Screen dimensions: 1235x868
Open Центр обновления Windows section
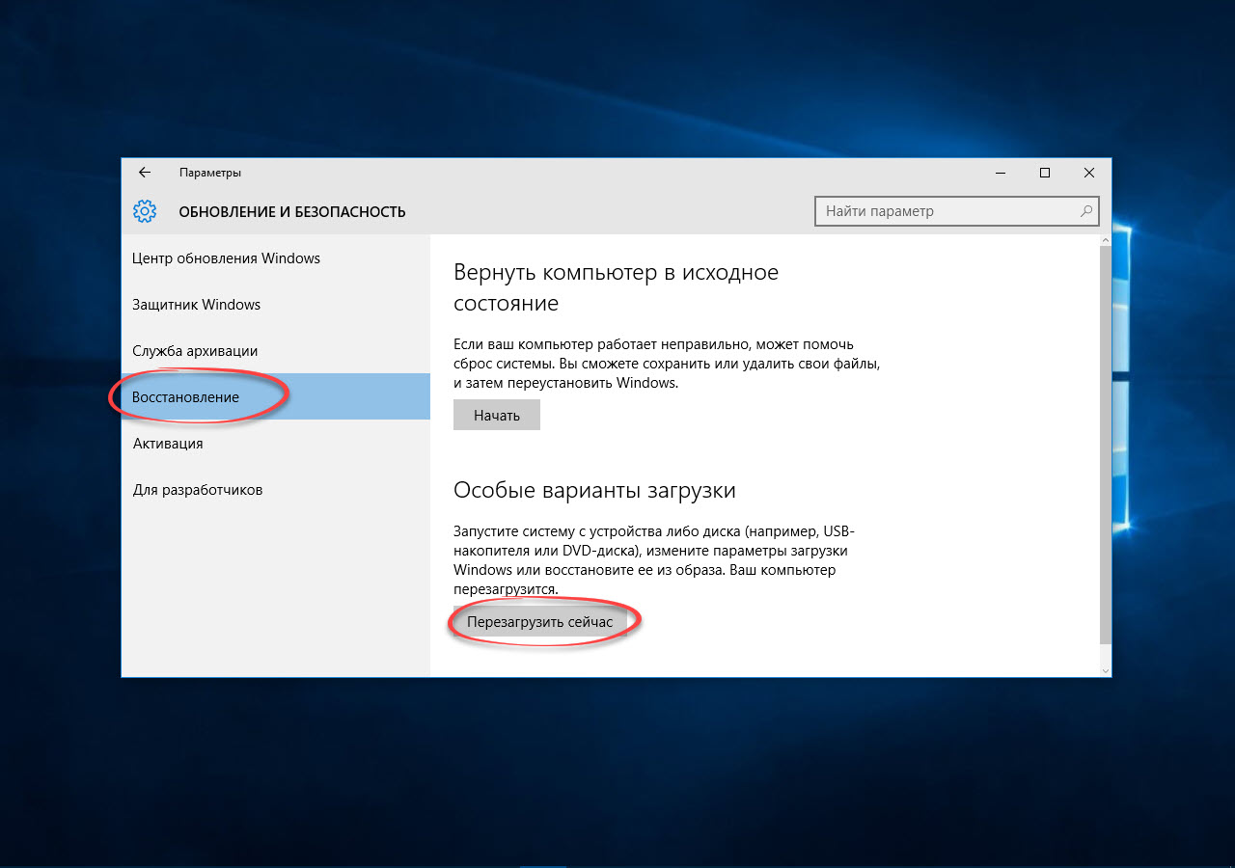point(226,258)
